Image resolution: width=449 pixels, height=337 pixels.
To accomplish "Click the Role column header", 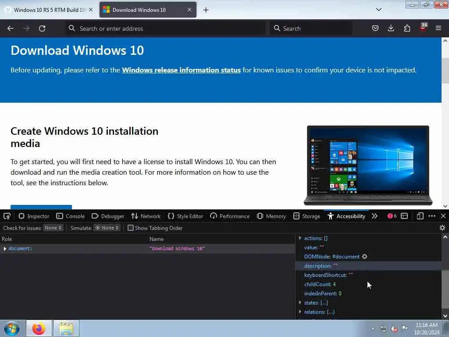I will (x=7, y=239).
